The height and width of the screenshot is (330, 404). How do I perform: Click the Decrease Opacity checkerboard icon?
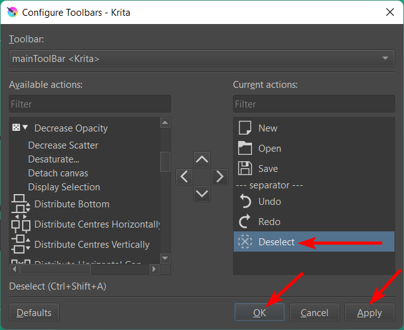[16, 127]
